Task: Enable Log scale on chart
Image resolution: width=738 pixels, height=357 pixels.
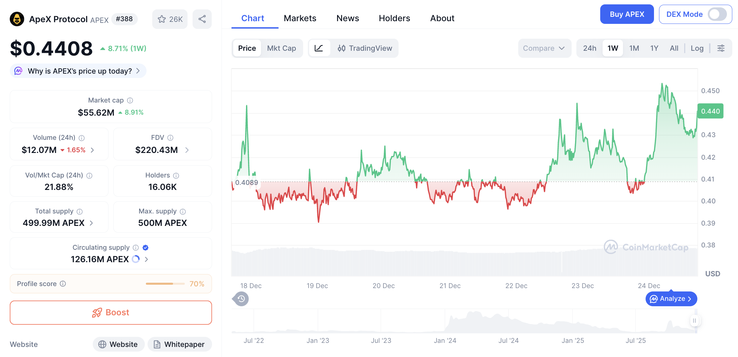Action: pyautogui.click(x=697, y=48)
